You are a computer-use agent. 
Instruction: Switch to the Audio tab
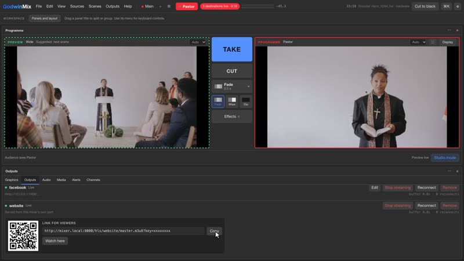(46, 180)
